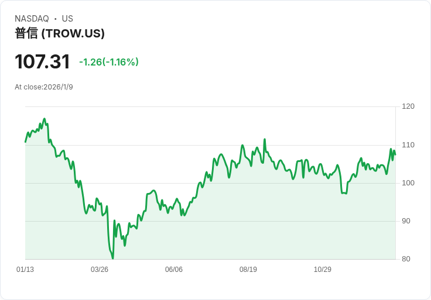Screen dimensions: 431x300
Task: Select the 01/13 date on the x-axis
Action: (25, 270)
